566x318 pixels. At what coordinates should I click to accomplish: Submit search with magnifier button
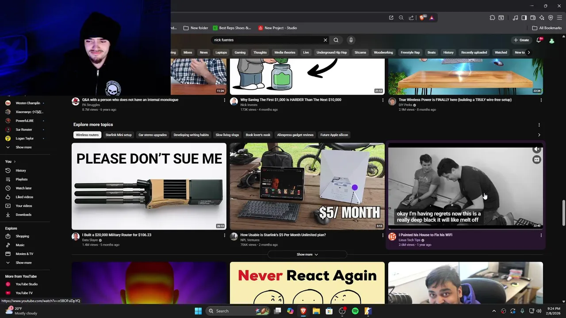pyautogui.click(x=336, y=40)
